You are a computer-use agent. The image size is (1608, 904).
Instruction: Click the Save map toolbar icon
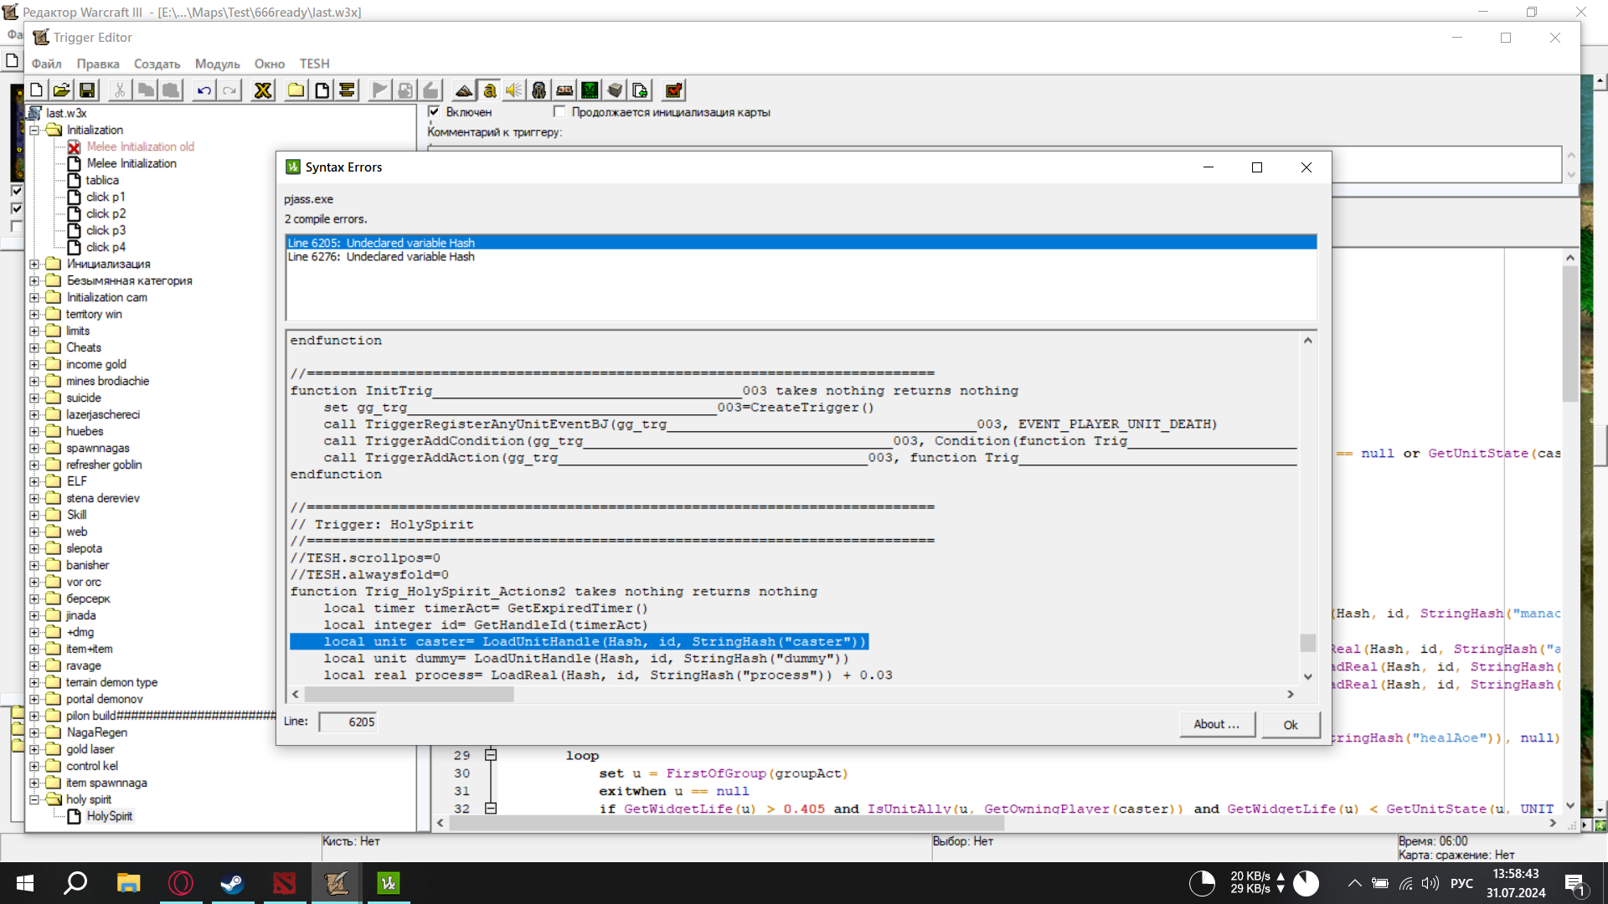(87, 90)
